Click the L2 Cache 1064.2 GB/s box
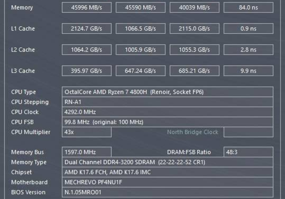 click(x=86, y=50)
